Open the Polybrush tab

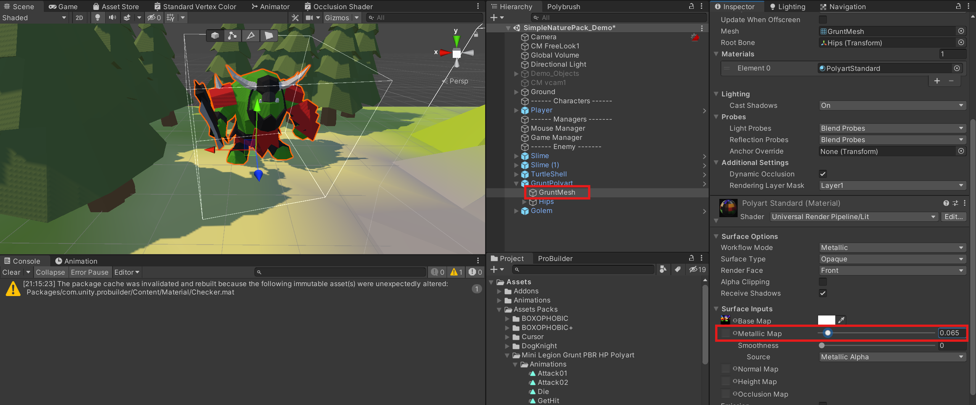pyautogui.click(x=563, y=6)
